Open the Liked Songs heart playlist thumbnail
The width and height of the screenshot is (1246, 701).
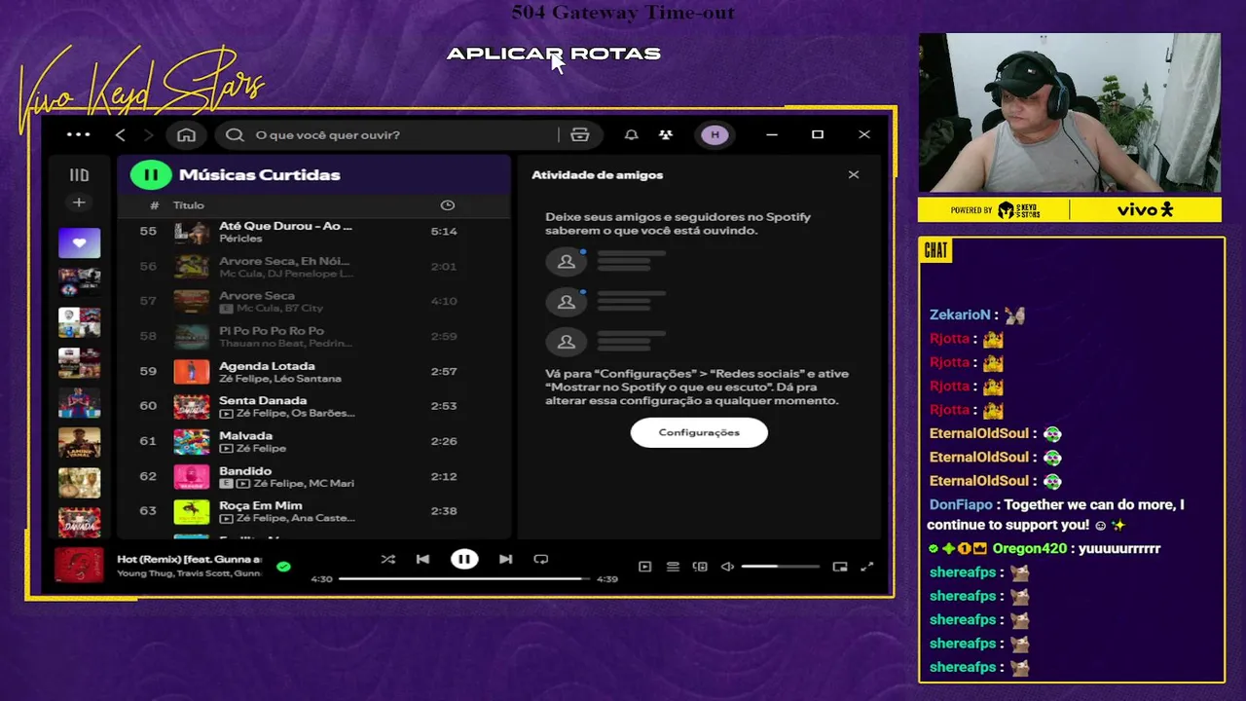pyautogui.click(x=79, y=243)
